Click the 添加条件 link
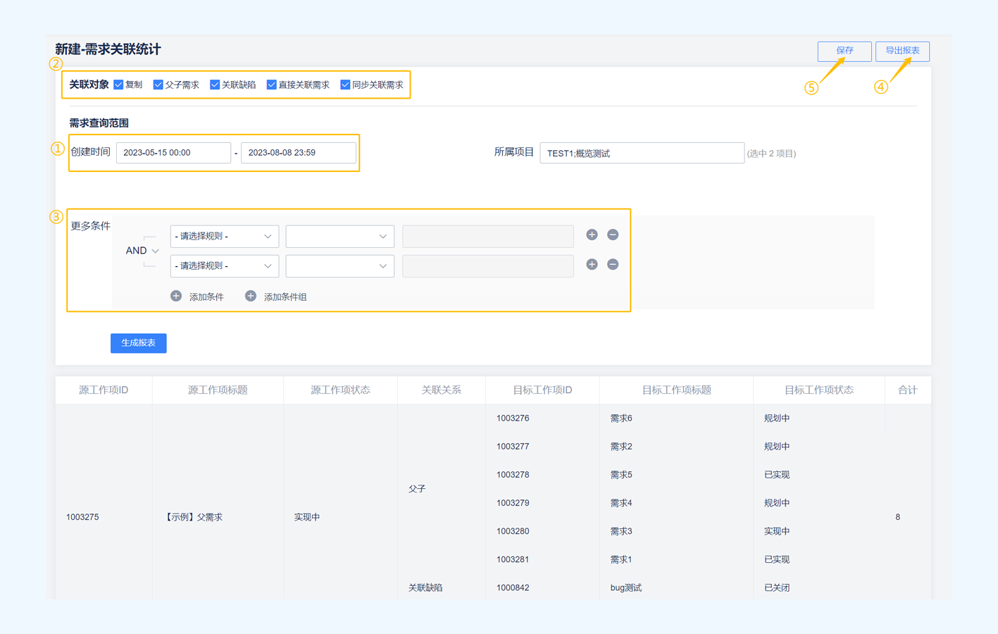998x634 pixels. tap(206, 297)
